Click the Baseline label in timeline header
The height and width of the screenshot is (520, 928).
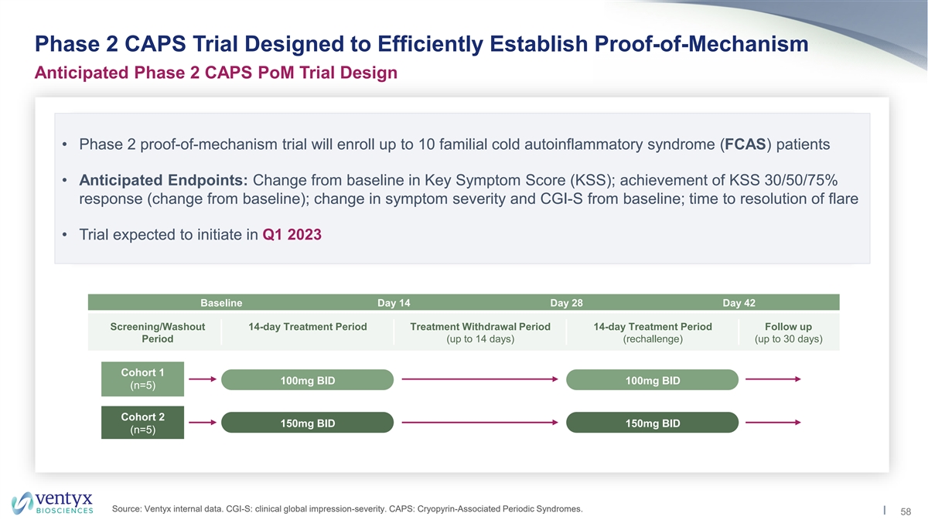tap(221, 303)
